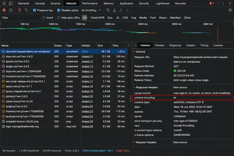This screenshot has height=156, width=234.
Task: Open the Cookies tab of request
Action: pos(218,45)
